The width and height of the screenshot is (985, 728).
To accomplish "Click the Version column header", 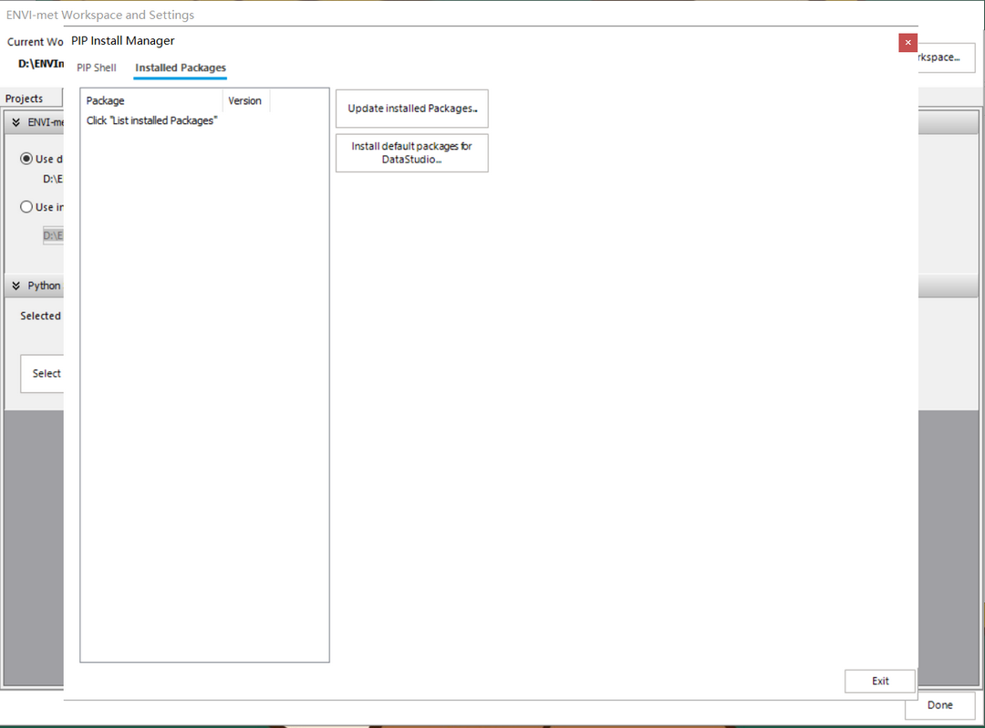I will [x=244, y=100].
